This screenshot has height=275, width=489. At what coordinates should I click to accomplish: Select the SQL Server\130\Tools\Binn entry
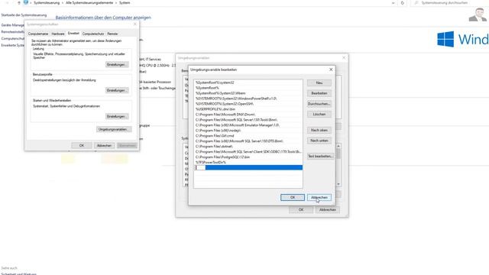(248, 120)
